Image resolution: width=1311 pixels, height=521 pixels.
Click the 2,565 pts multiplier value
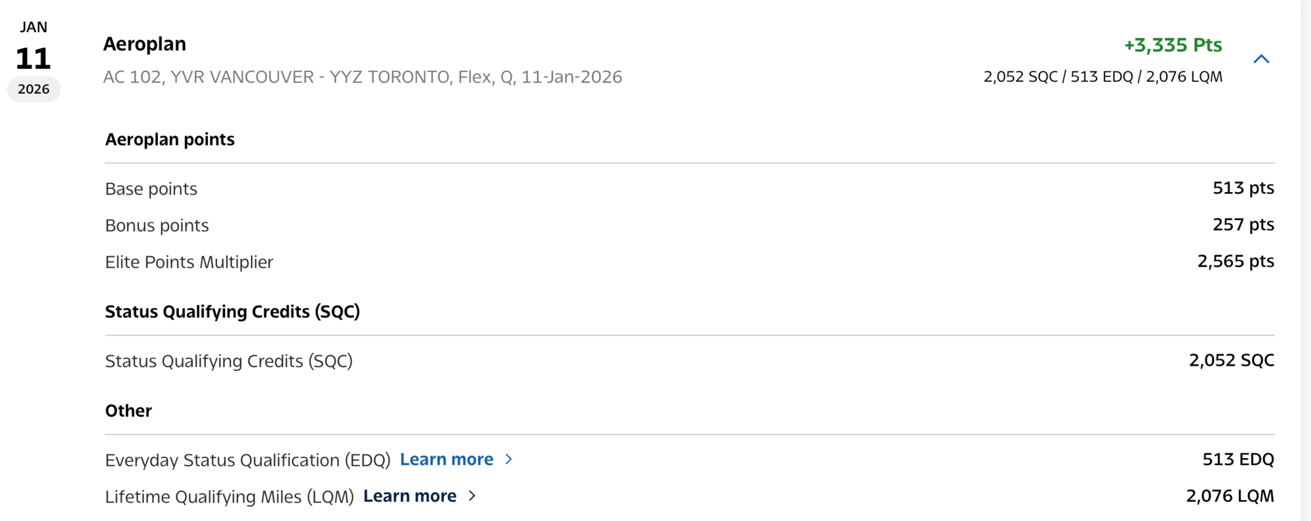click(x=1235, y=261)
